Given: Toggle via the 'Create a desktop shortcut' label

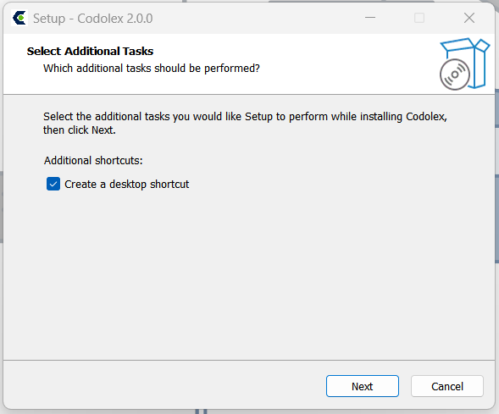Looking at the screenshot, I should (x=127, y=184).
